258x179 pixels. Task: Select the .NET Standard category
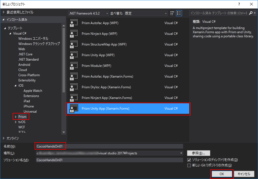pyautogui.click(x=29, y=59)
